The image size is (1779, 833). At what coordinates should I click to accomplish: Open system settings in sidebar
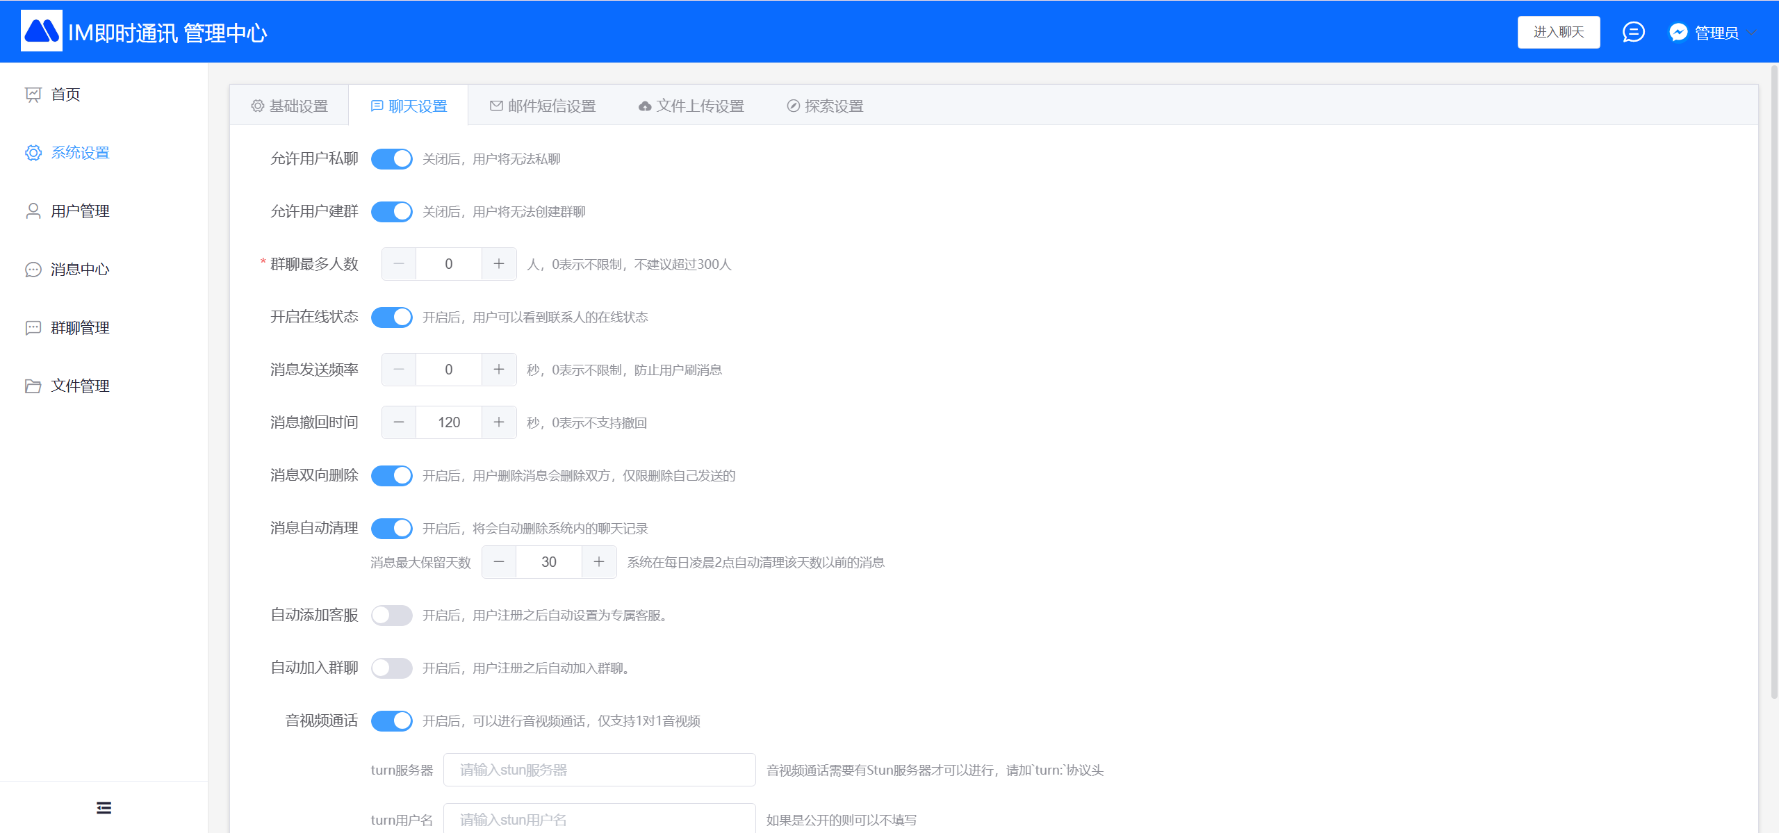click(80, 153)
